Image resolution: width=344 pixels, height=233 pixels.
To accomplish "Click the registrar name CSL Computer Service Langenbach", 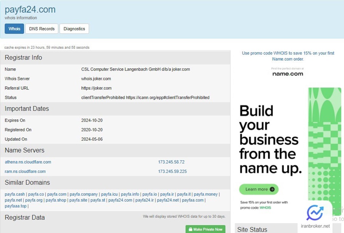I will (135, 69).
